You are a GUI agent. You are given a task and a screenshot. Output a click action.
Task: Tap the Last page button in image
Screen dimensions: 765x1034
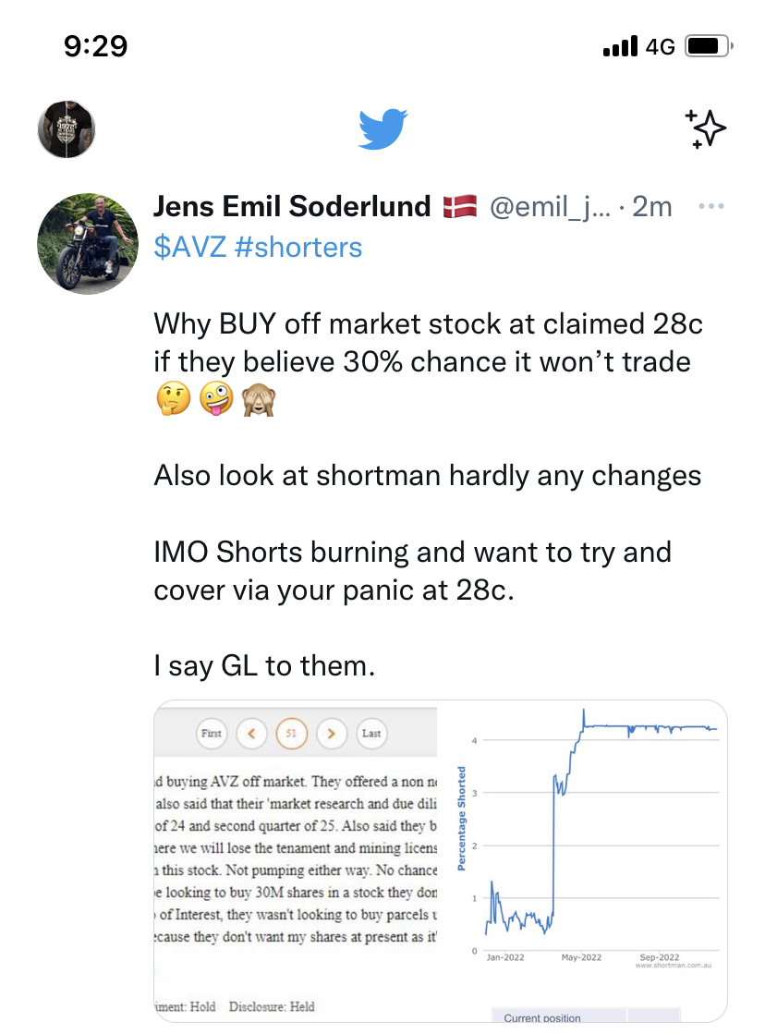point(371,734)
